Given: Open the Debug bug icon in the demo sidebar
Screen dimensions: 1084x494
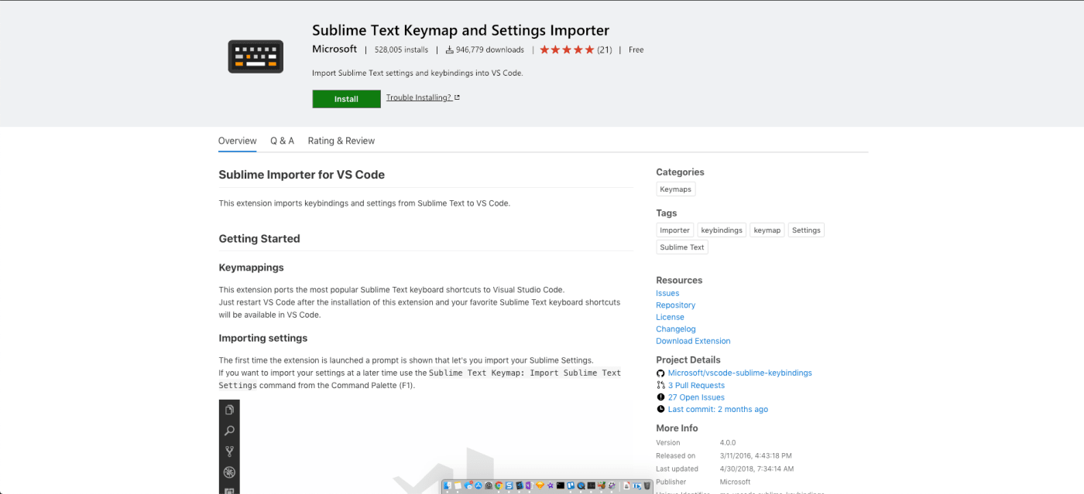Looking at the screenshot, I should coord(229,472).
